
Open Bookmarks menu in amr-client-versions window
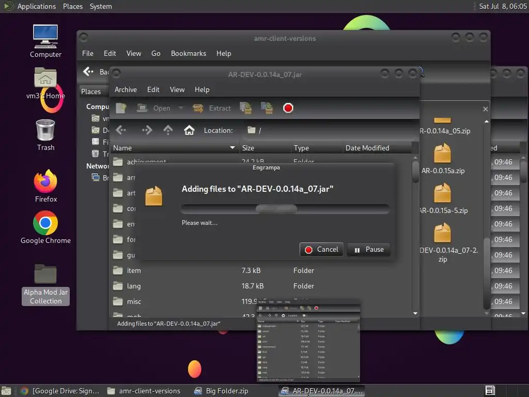[188, 53]
